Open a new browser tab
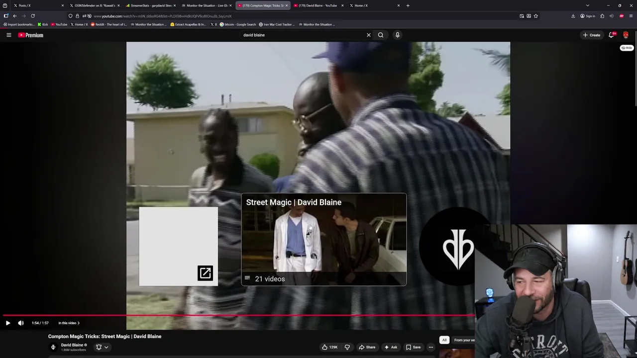Viewport: 637px width, 358px height. 408,5
